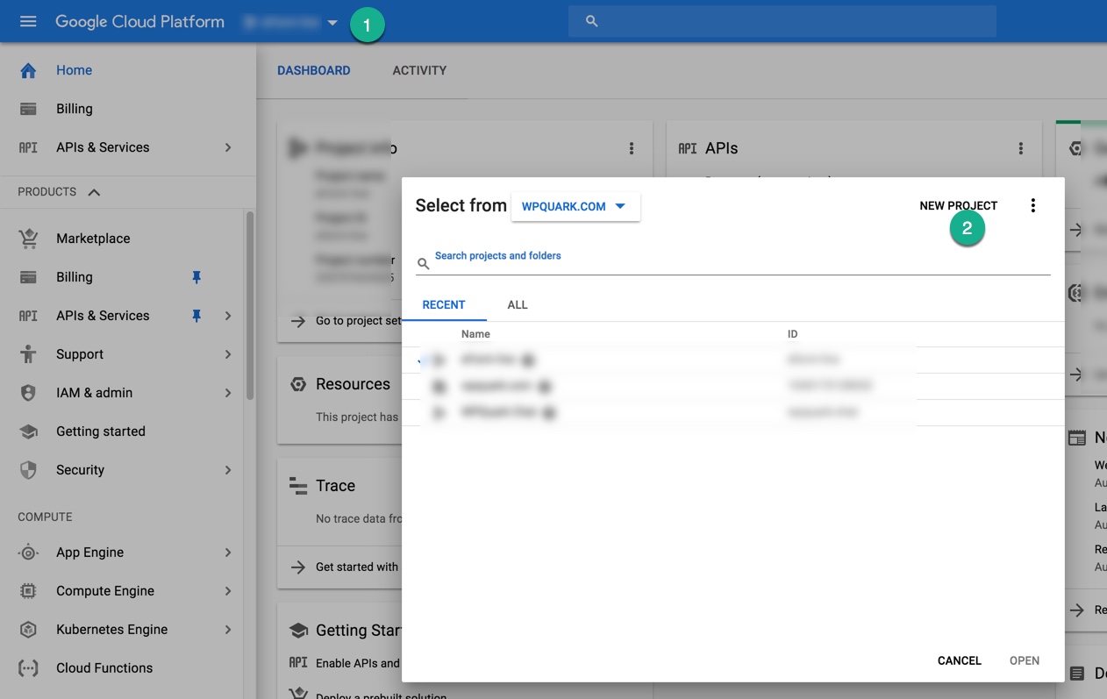
Task: Expand the Security submenu
Action: click(228, 470)
